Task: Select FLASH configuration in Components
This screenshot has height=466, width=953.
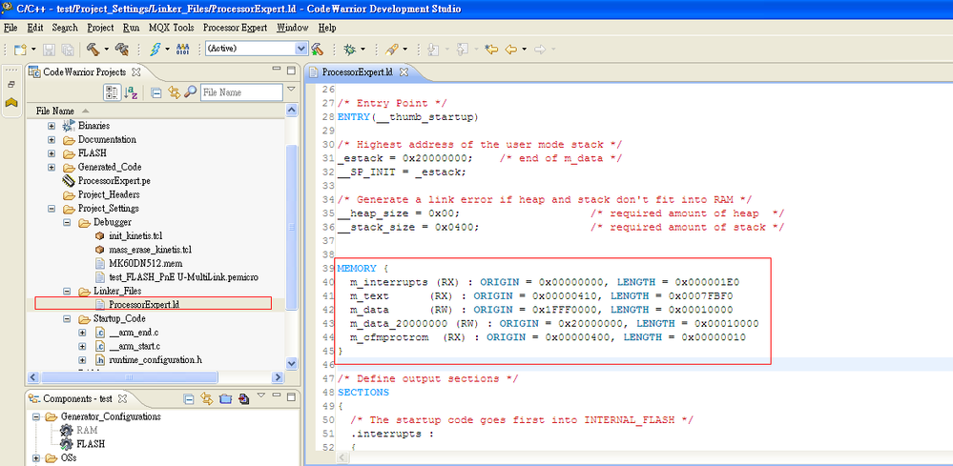Action: [x=91, y=444]
